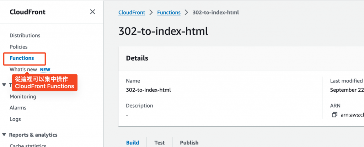Copy the function ARN with copy icon
The width and height of the screenshot is (364, 147).
pyautogui.click(x=334, y=115)
